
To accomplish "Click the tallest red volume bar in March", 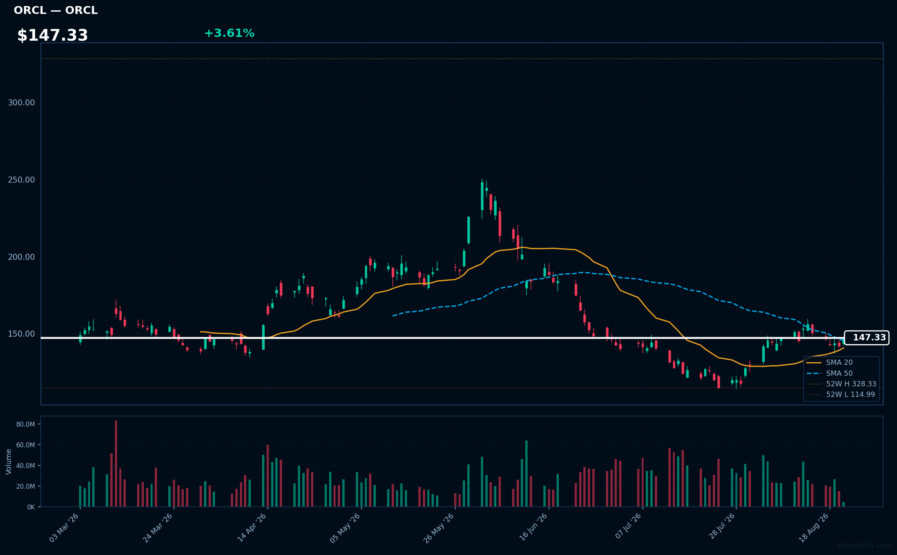I will (x=116, y=464).
